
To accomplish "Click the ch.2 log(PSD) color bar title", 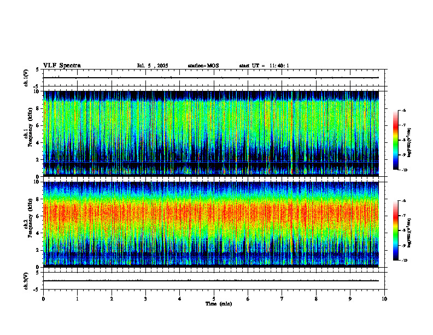I will 409,233.
